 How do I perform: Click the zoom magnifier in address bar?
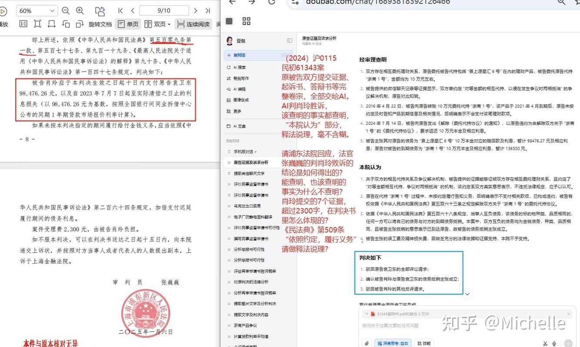point(561,2)
